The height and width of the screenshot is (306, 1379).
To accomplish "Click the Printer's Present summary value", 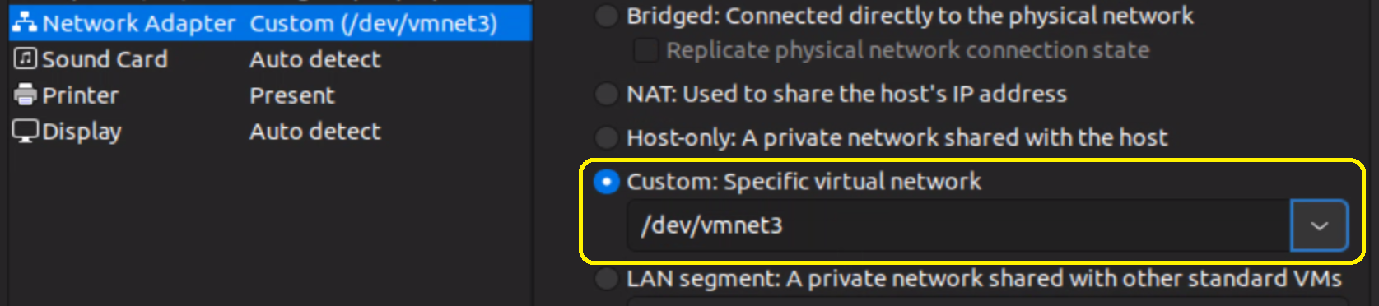I will point(292,95).
